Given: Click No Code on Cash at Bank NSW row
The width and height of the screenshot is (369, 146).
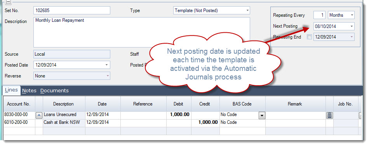Looking at the screenshot, I should [242, 123].
